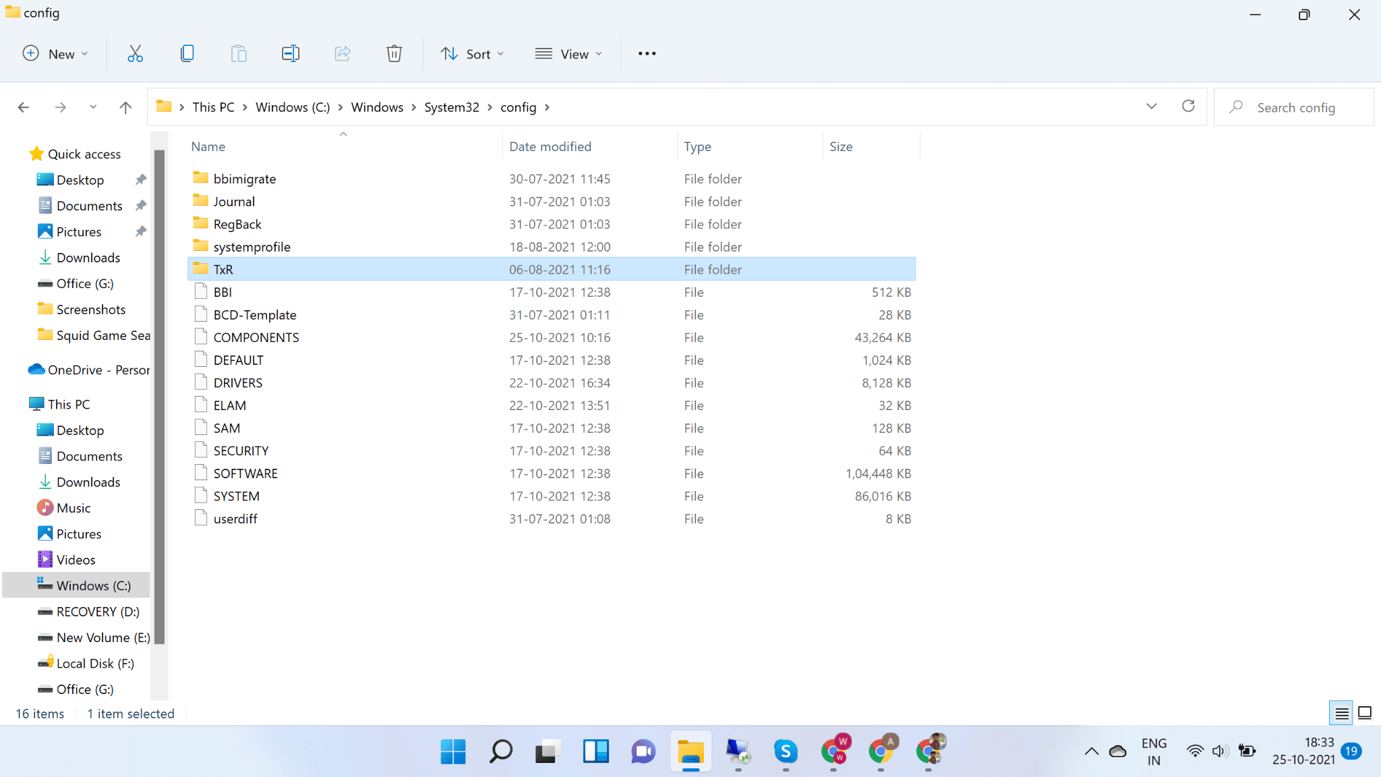Sort by the Date modified column header
This screenshot has height=777, width=1381.
click(550, 146)
